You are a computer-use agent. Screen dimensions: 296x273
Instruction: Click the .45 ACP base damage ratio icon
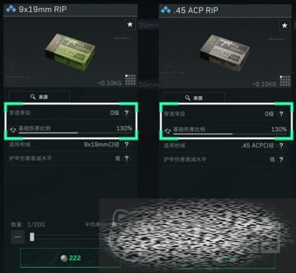point(167,131)
